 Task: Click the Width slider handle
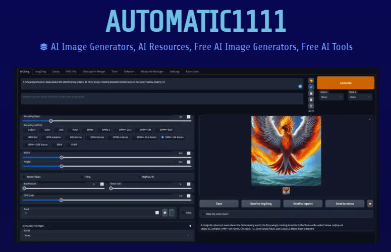tap(62, 158)
